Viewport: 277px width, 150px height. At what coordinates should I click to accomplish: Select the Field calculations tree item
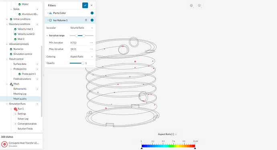click(22, 79)
